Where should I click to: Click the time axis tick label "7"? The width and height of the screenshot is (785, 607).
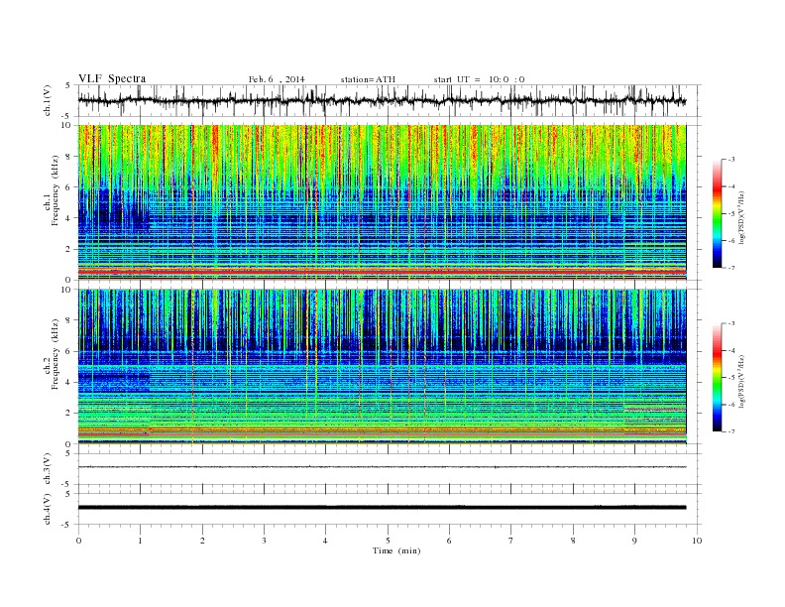click(x=511, y=541)
